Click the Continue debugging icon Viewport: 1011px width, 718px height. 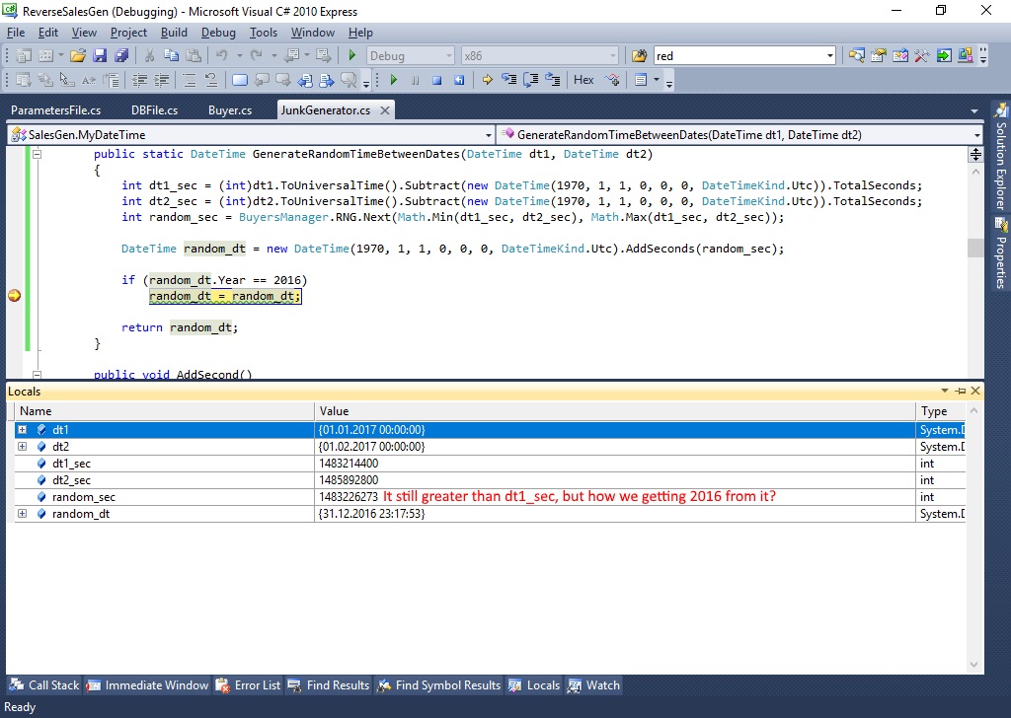click(x=393, y=79)
